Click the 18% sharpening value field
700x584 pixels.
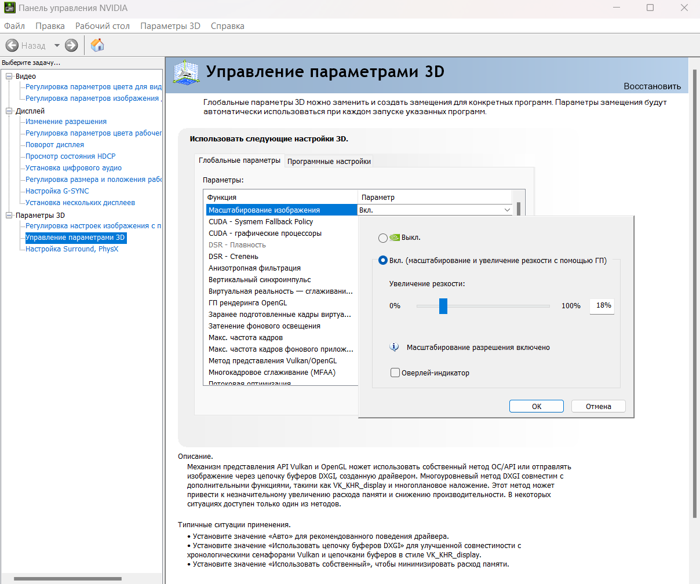[601, 306]
